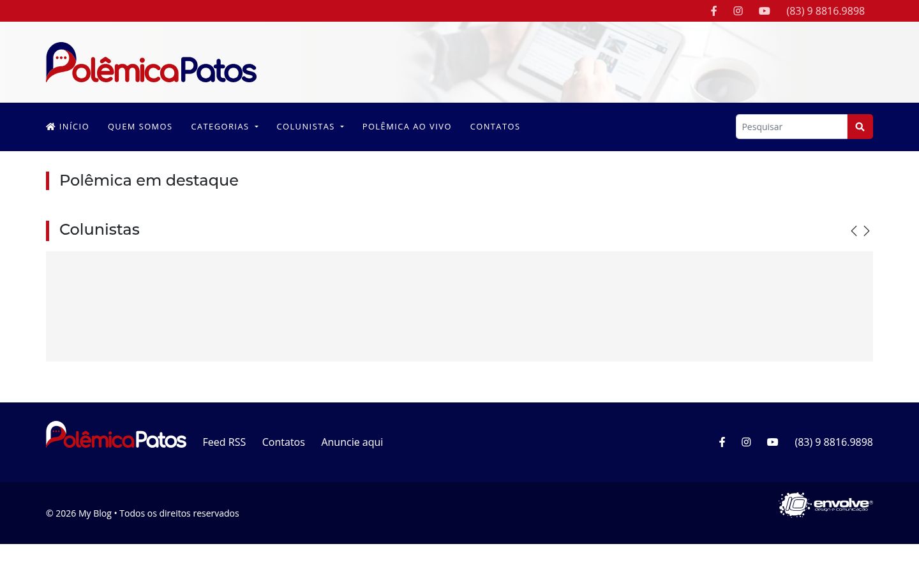Open the Anuncie aqui footer link

(352, 442)
